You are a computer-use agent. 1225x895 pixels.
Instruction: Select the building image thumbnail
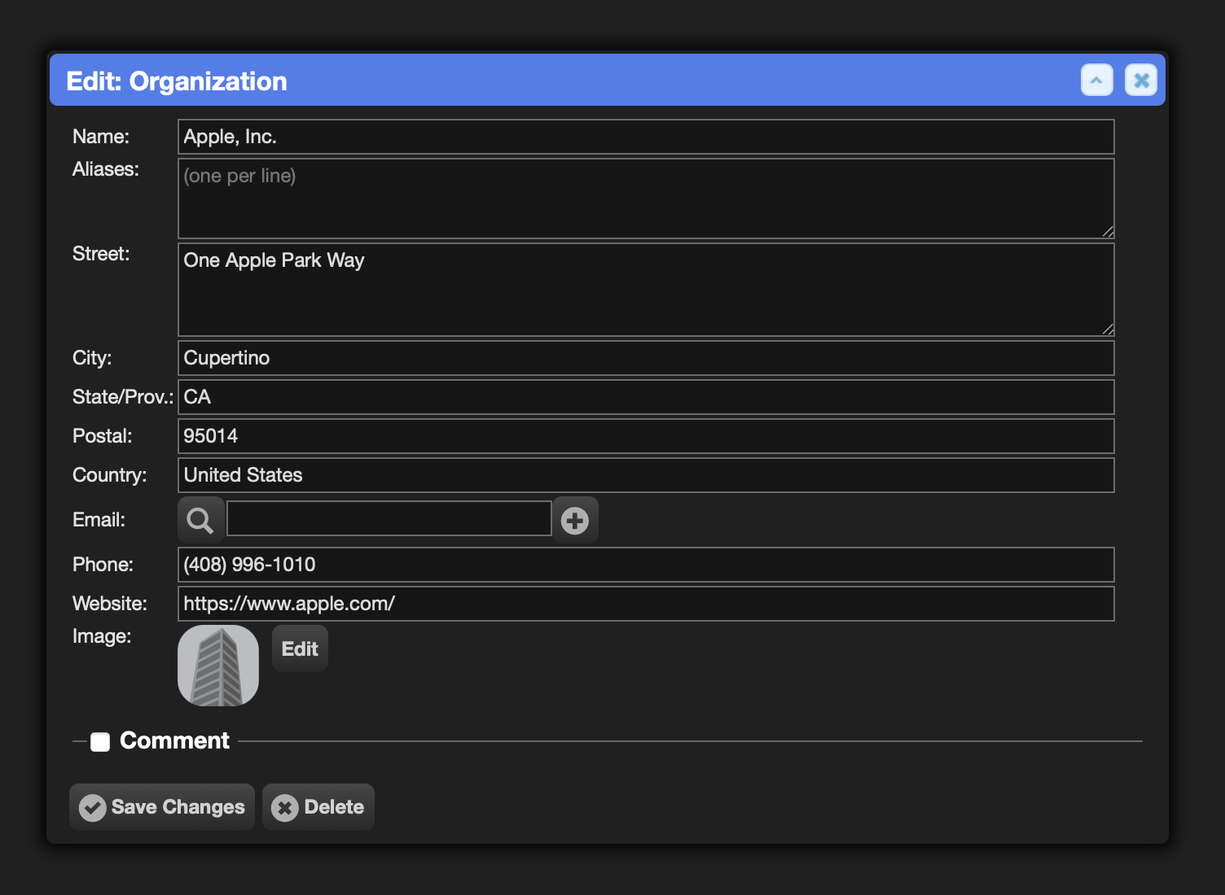click(218, 666)
